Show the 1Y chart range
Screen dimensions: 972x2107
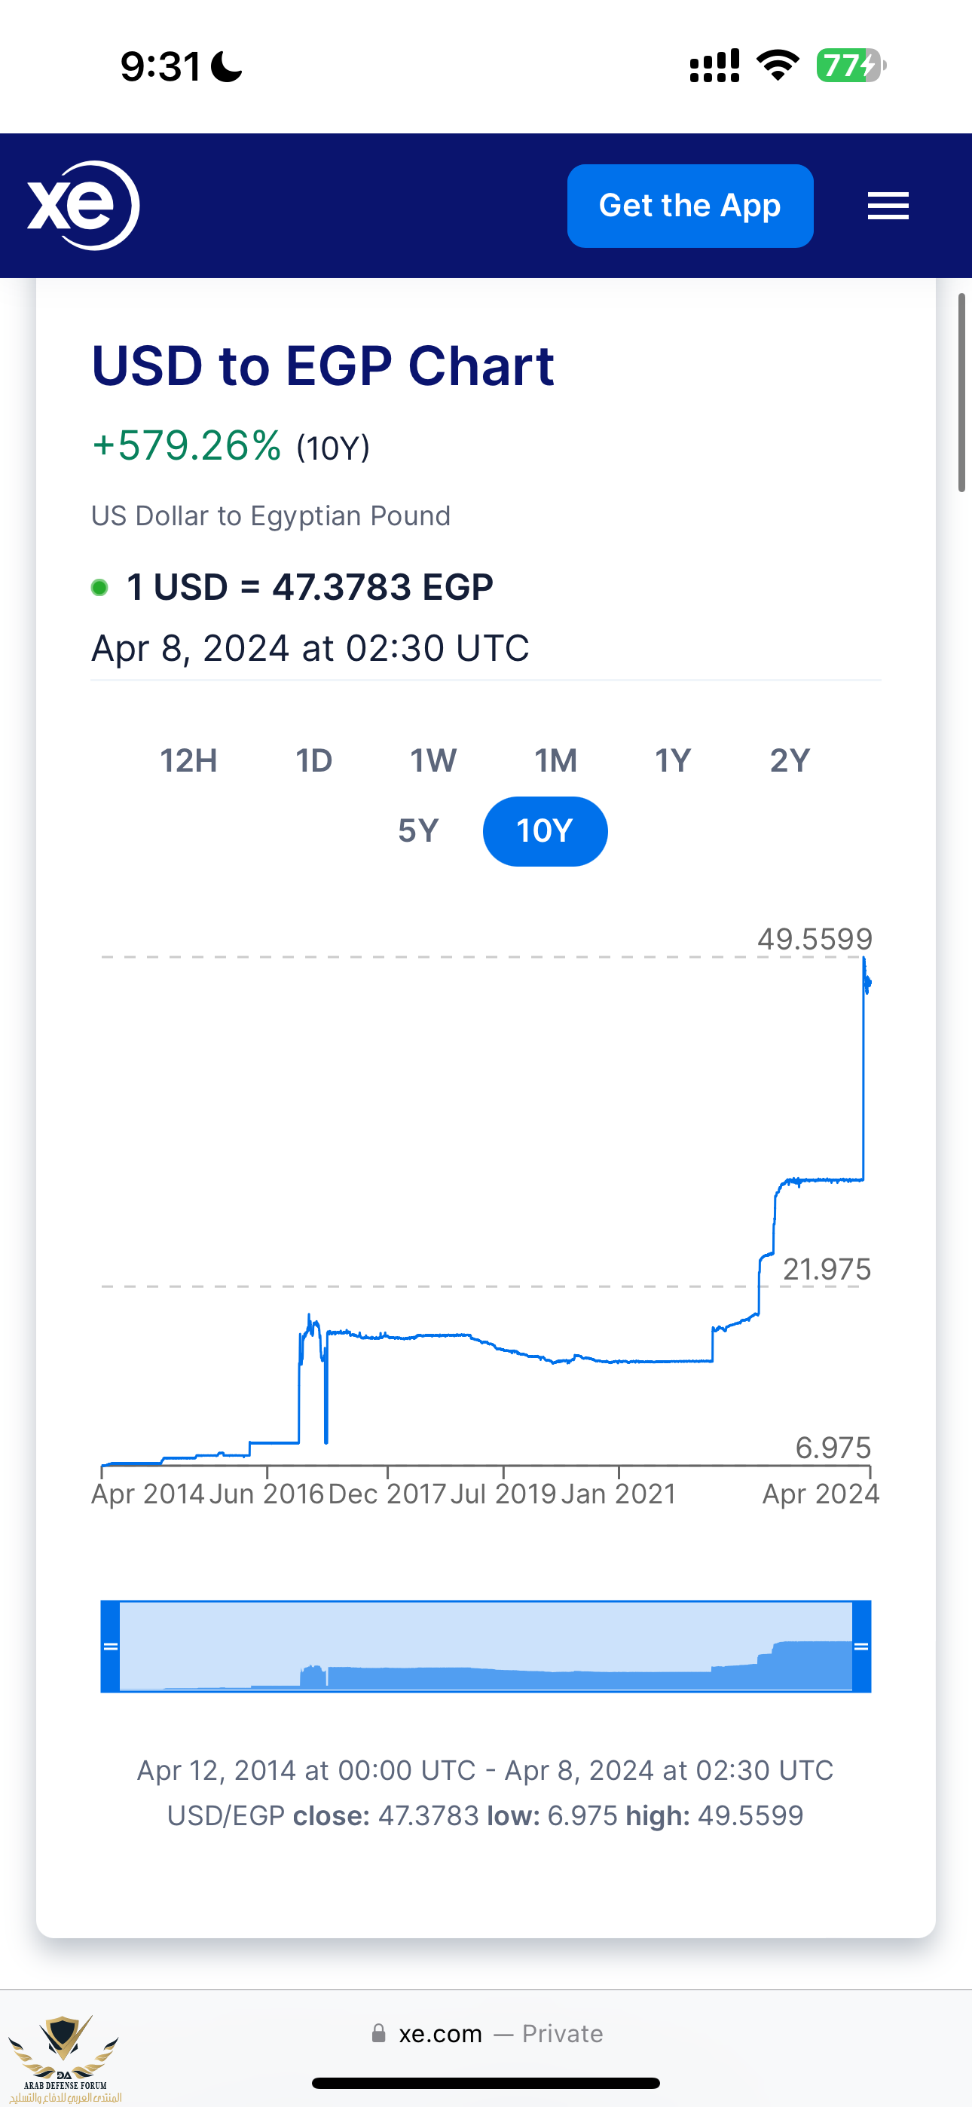(x=673, y=760)
